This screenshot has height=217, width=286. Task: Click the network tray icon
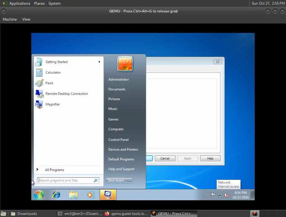tap(220, 195)
